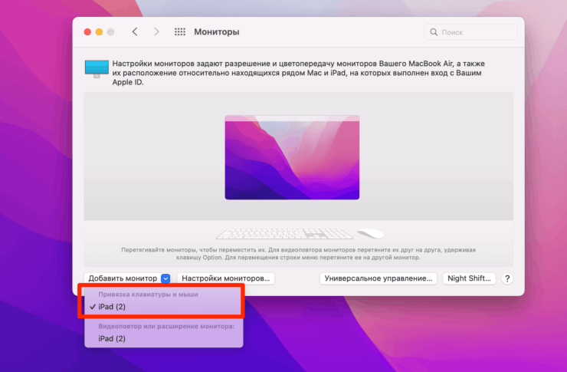Image resolution: width=567 pixels, height=372 pixels.
Task: Uncheck iPad (2) under Привязка клавиатуры и мыши
Action: point(112,307)
